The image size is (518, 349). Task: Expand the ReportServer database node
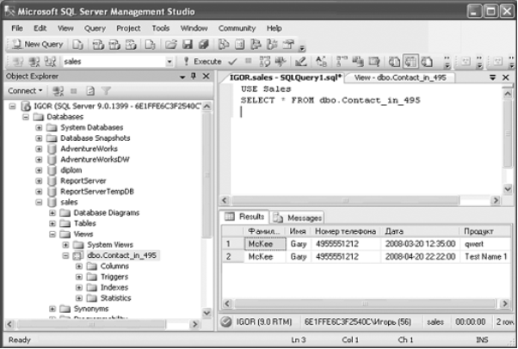pos(39,181)
